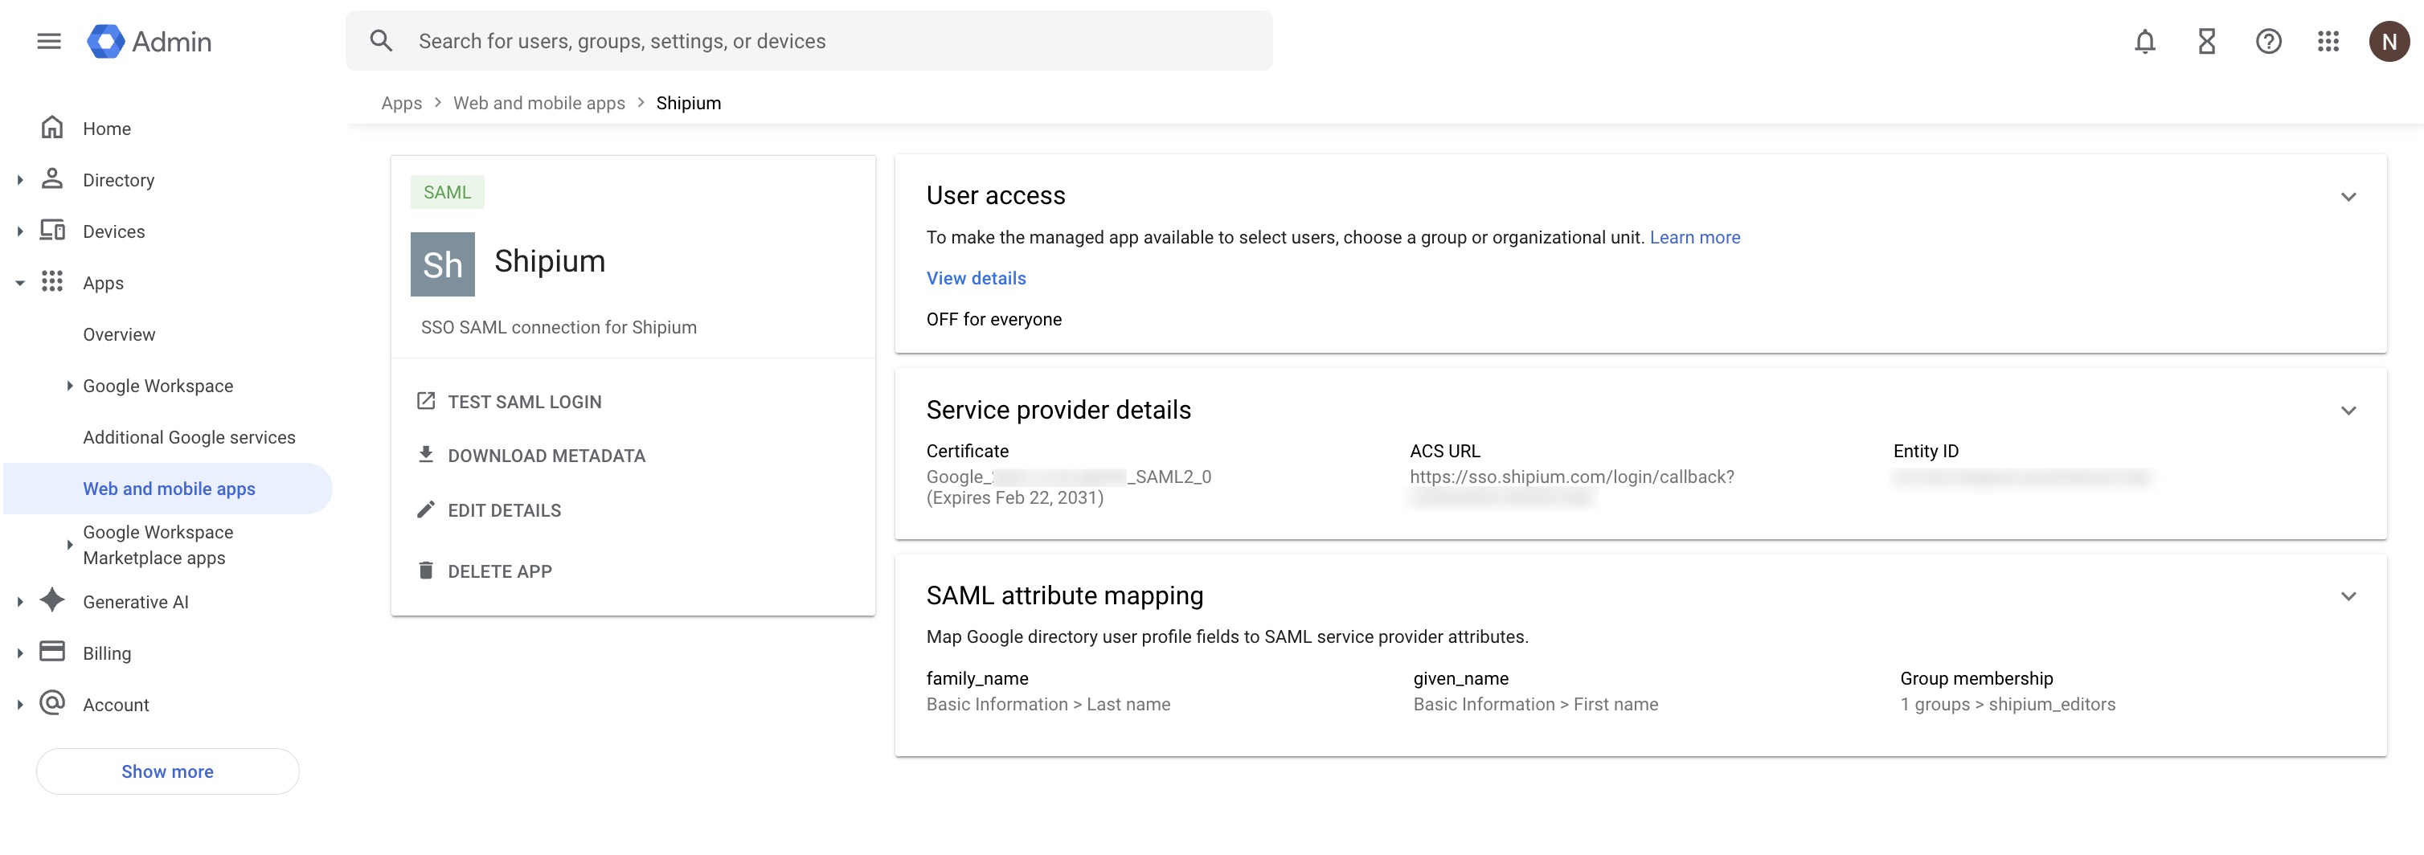The image size is (2424, 855).
Task: Click the Generative AI sparkle icon
Action: (53, 600)
